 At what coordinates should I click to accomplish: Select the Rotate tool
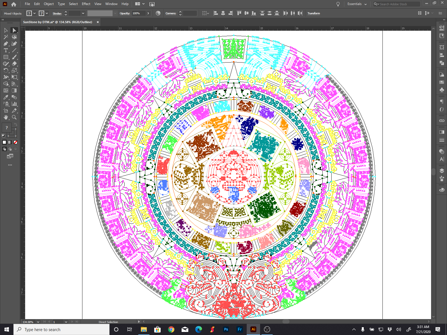pos(6,70)
